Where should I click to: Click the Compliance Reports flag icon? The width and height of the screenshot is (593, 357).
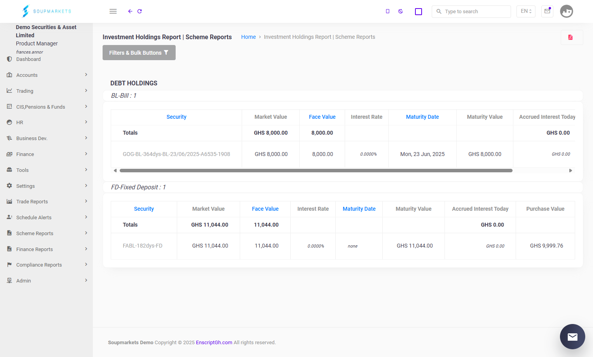pyautogui.click(x=9, y=265)
